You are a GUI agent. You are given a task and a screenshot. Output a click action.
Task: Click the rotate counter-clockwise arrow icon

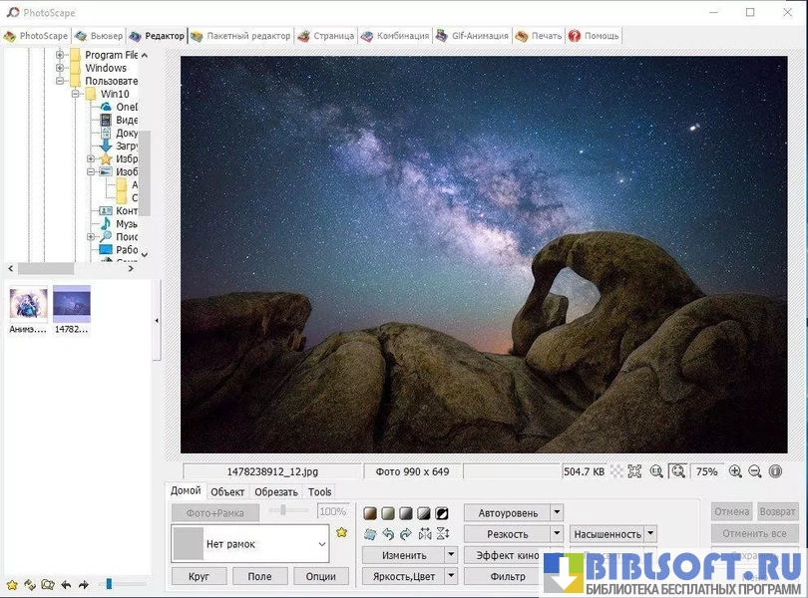pos(388,534)
